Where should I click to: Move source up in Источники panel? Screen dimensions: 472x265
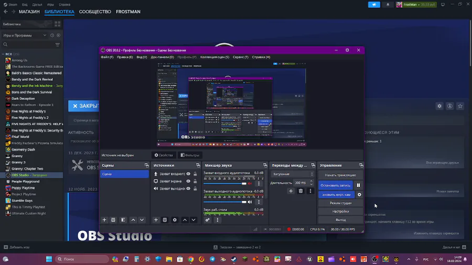click(x=185, y=220)
